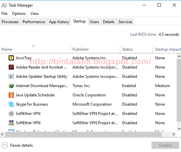181x152 pixels.
Task: Click the 4.5 seconds BIOS time value
Action: click(169, 34)
